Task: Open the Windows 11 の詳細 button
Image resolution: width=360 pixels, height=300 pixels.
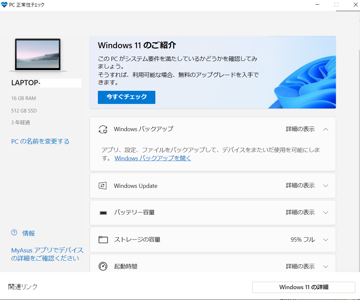Action: click(304, 287)
